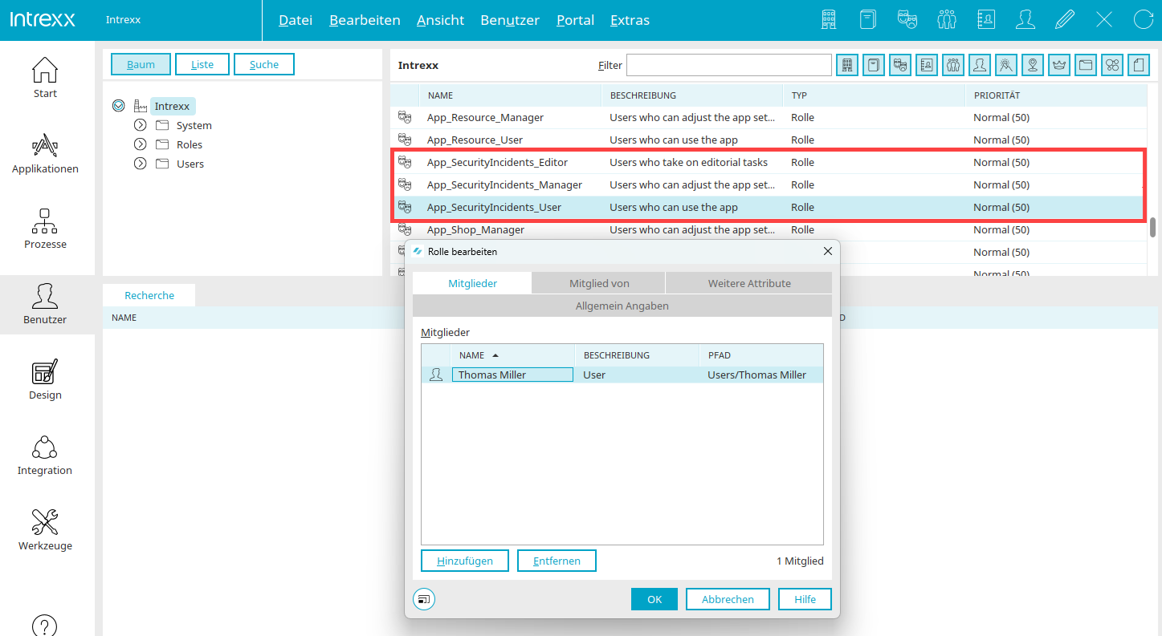This screenshot has width=1162, height=636.
Task: Click the new group people icon in top toolbar
Action: [x=947, y=20]
